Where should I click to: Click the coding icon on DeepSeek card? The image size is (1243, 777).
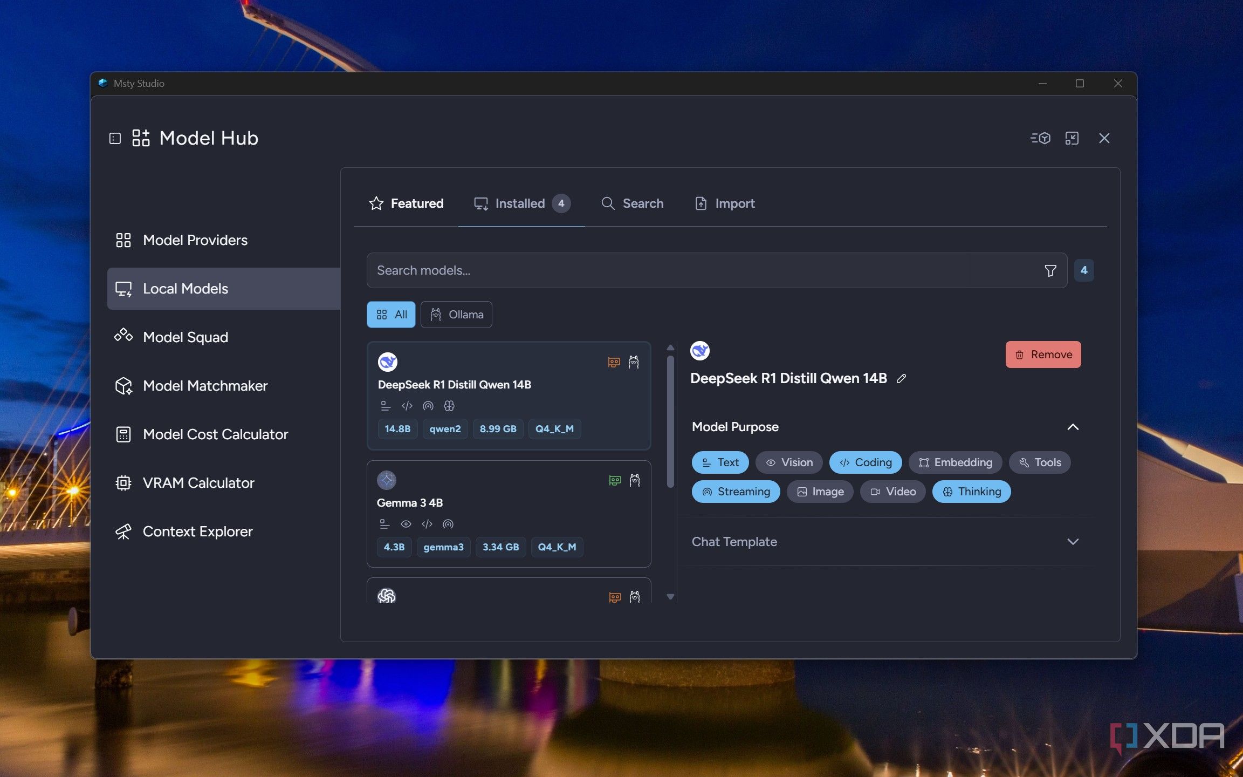pyautogui.click(x=407, y=406)
